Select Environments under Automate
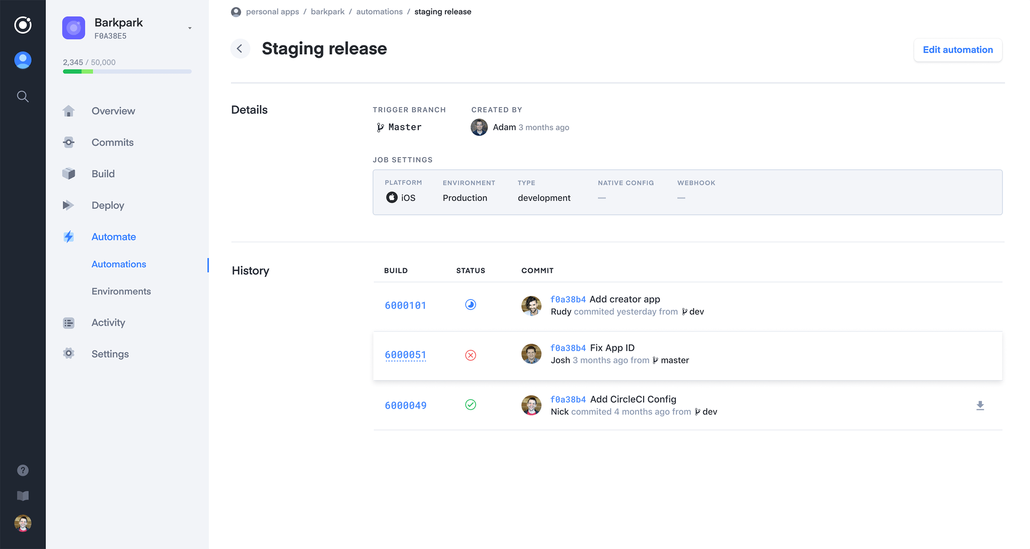This screenshot has height=549, width=1030. [x=121, y=291]
